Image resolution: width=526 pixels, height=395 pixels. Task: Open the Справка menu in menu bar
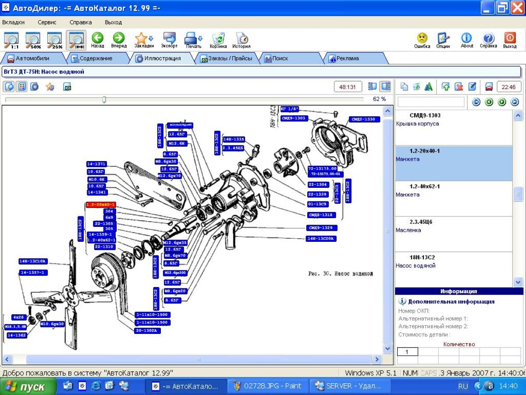tap(81, 22)
